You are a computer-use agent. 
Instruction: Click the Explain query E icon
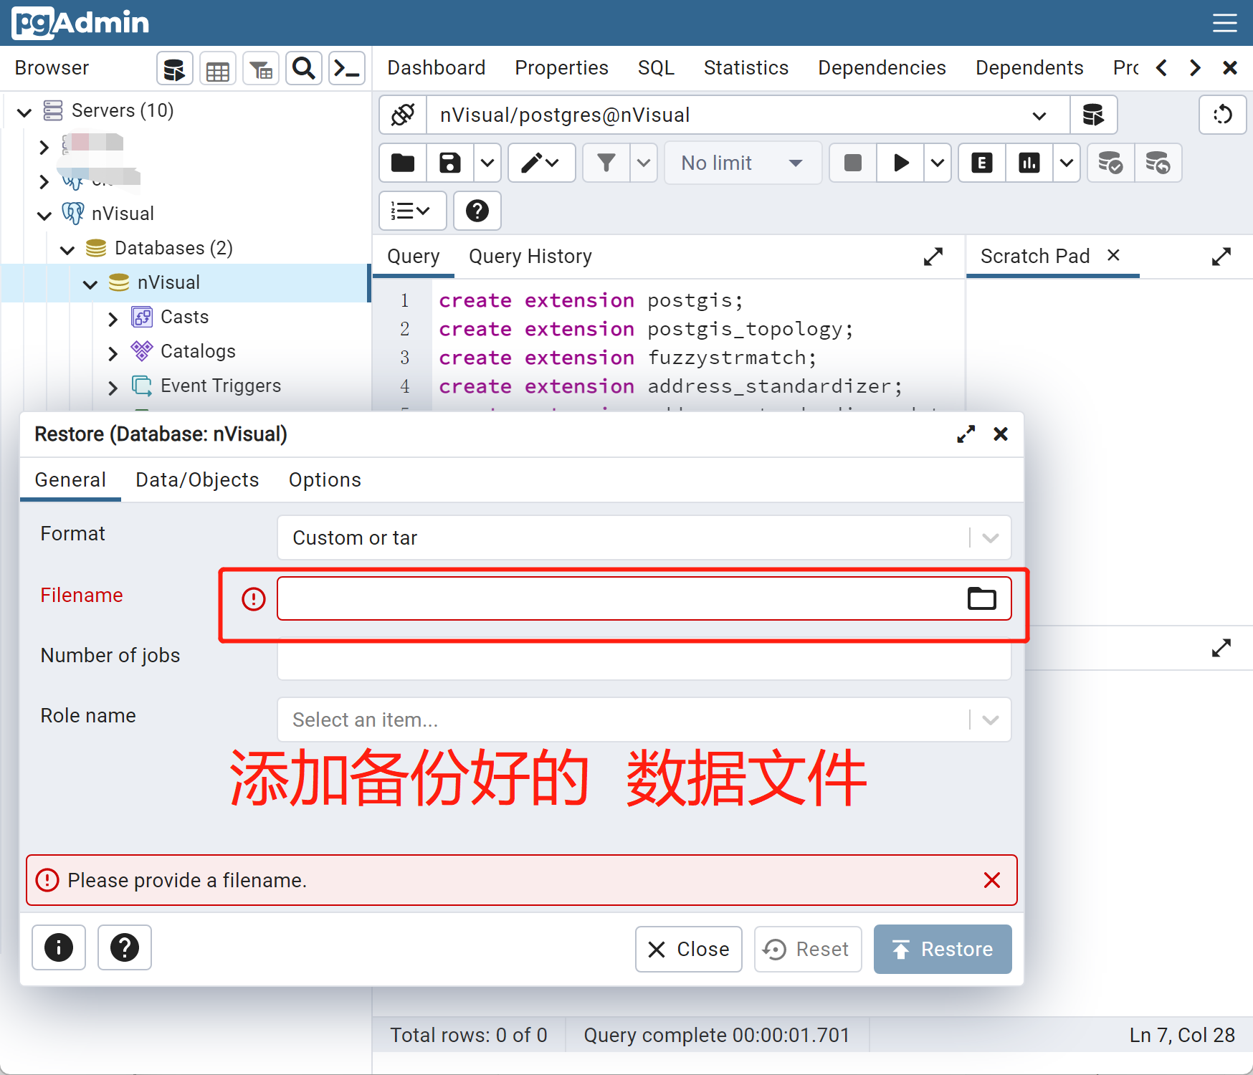[x=981, y=163]
